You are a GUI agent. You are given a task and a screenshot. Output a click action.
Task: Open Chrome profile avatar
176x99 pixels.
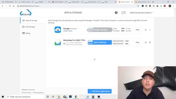point(170,6)
